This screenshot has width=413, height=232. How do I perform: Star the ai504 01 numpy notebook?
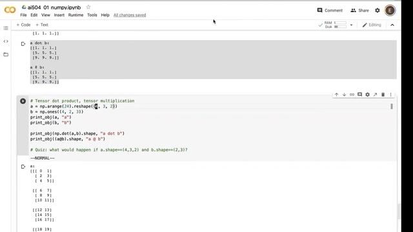click(88, 7)
